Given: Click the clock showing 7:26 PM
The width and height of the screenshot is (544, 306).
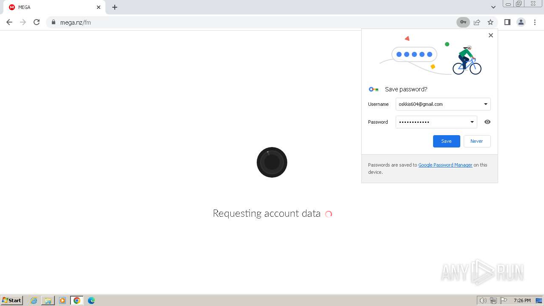Looking at the screenshot, I should [x=522, y=300].
